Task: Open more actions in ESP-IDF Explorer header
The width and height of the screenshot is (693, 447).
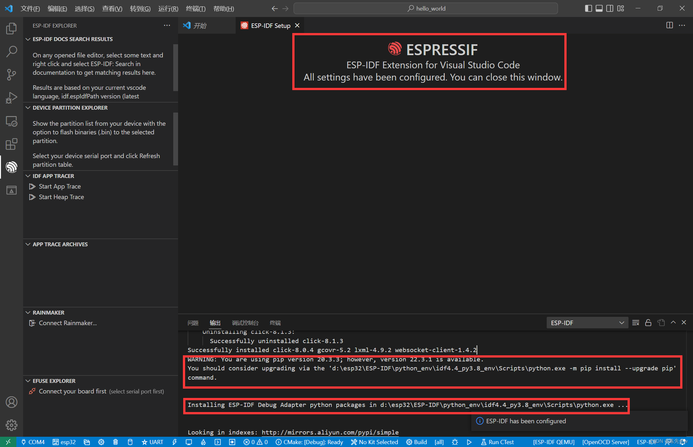Action: (x=167, y=25)
